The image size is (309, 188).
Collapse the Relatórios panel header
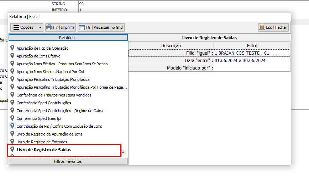click(68, 38)
